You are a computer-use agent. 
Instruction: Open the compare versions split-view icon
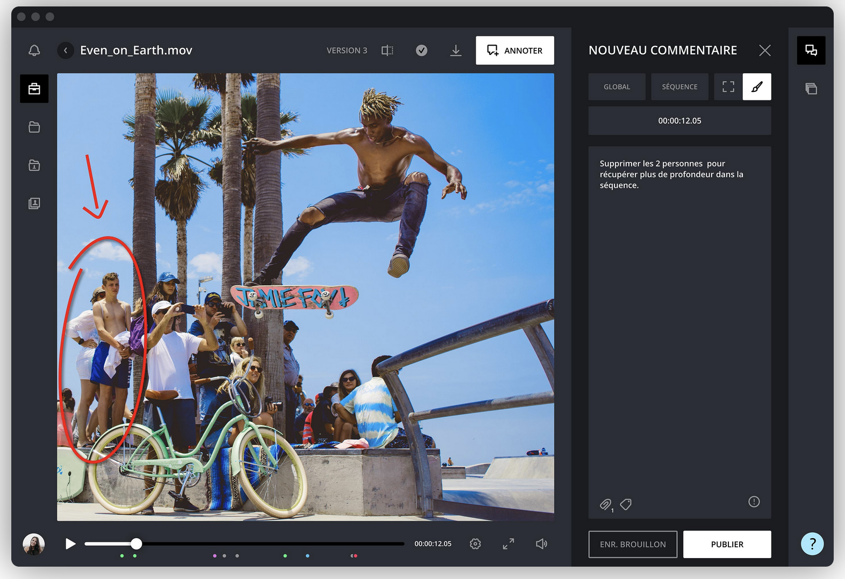click(x=387, y=50)
